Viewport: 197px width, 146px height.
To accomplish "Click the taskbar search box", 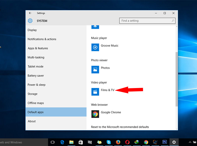I will (x=24, y=142).
